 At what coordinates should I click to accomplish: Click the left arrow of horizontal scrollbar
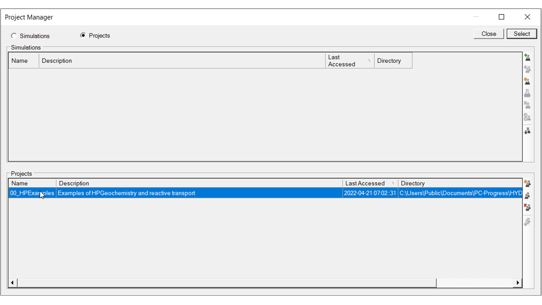(x=12, y=283)
